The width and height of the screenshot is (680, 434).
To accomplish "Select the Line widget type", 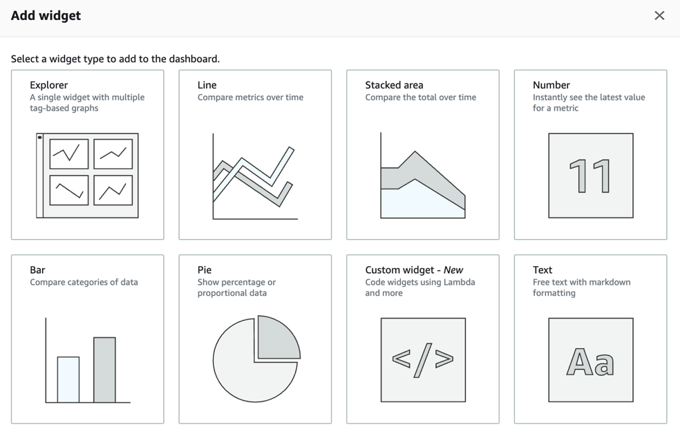I will [x=254, y=153].
